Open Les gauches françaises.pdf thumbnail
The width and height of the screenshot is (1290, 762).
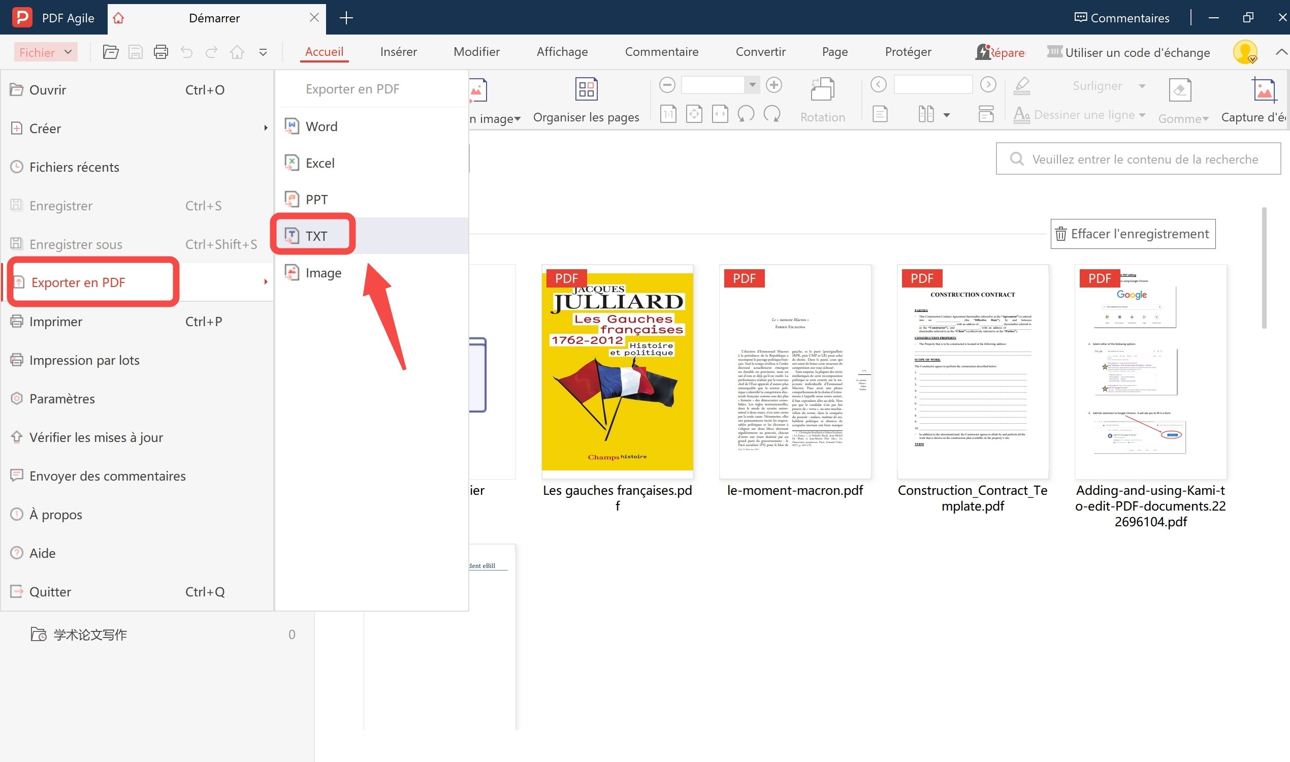pyautogui.click(x=618, y=372)
